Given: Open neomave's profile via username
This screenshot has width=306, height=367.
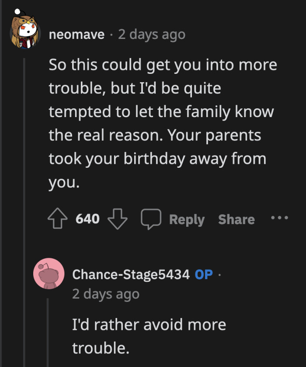Looking at the screenshot, I should coord(77,34).
